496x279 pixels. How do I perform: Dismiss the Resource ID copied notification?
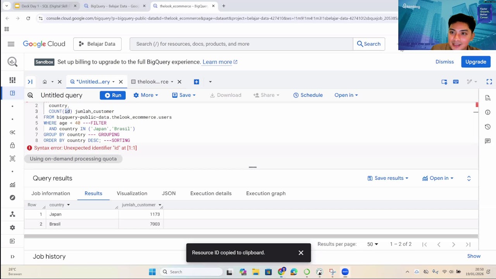coord(301,253)
